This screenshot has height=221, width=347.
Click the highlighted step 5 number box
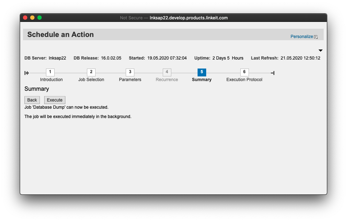point(202,72)
